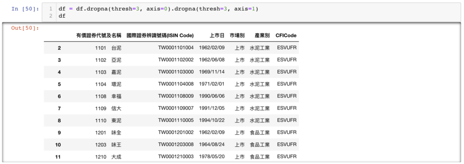Click cell 1109 信大
464x164 pixels.
point(108,108)
